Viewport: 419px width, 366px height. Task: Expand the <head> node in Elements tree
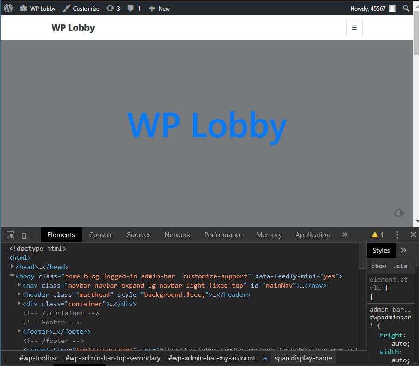tap(12, 267)
